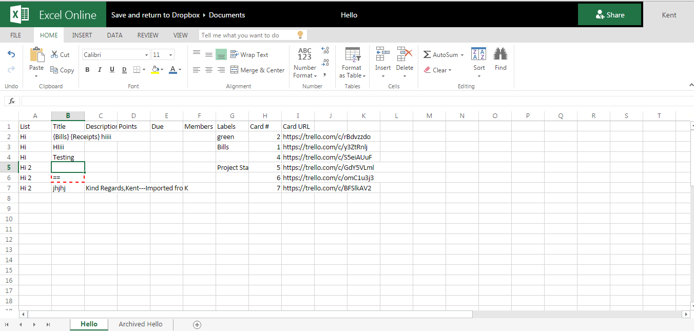The height and width of the screenshot is (331, 694).
Task: Select column header G
Action: [232, 116]
